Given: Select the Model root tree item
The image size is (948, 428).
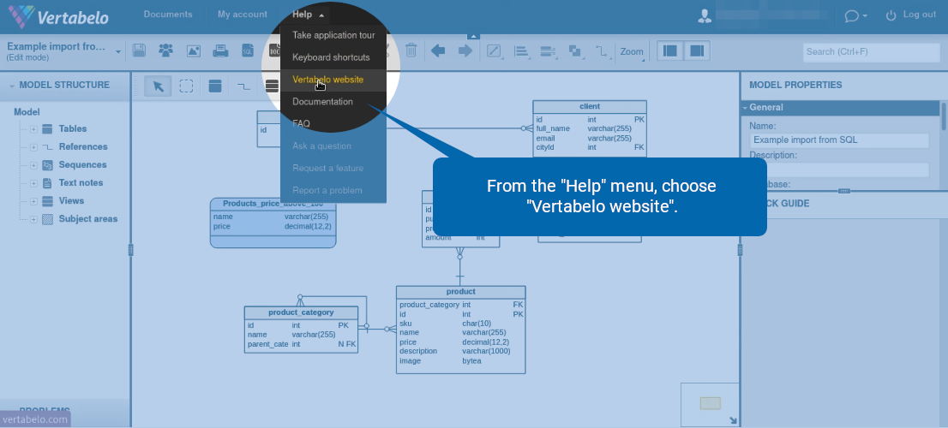Looking at the screenshot, I should 27,112.
